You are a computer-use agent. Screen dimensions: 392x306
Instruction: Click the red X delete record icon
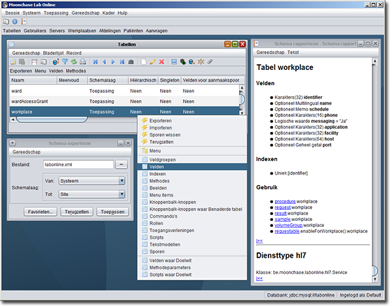click(161, 62)
